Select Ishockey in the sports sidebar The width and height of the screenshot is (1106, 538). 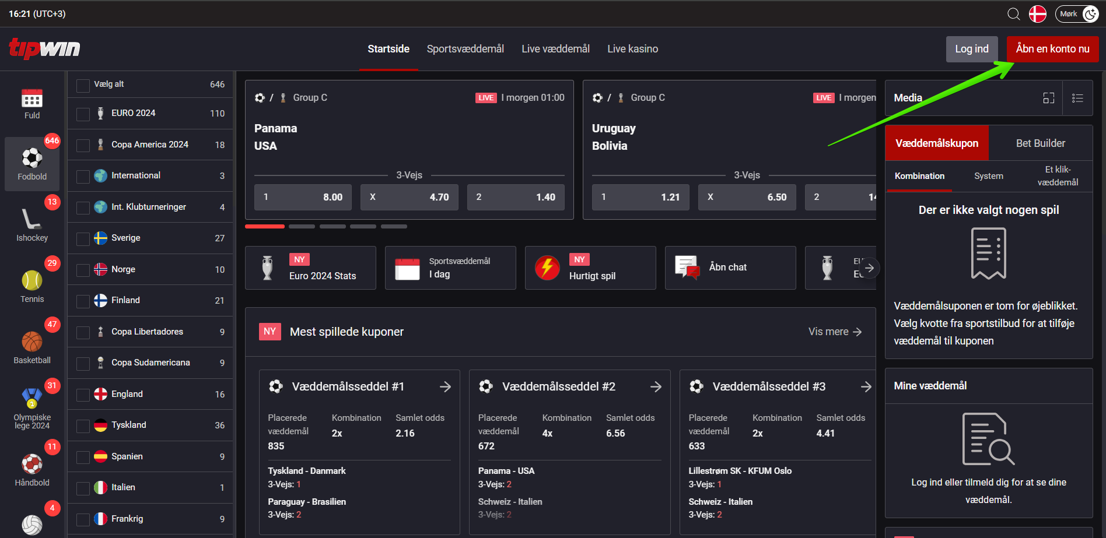32,226
